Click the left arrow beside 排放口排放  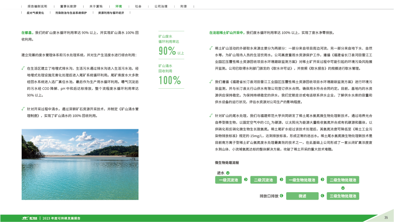pos(281,196)
